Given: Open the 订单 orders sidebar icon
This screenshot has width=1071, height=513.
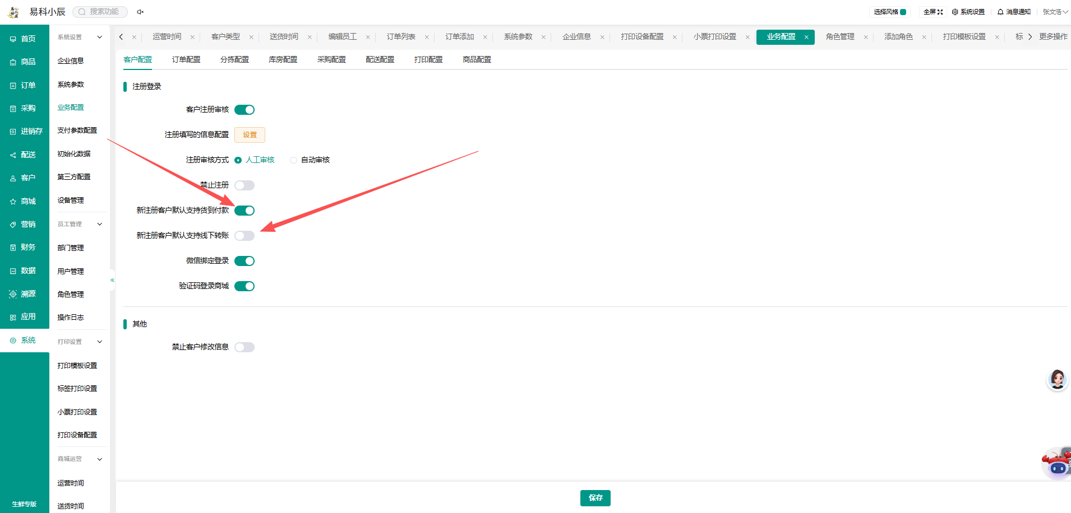Looking at the screenshot, I should click(x=13, y=86).
